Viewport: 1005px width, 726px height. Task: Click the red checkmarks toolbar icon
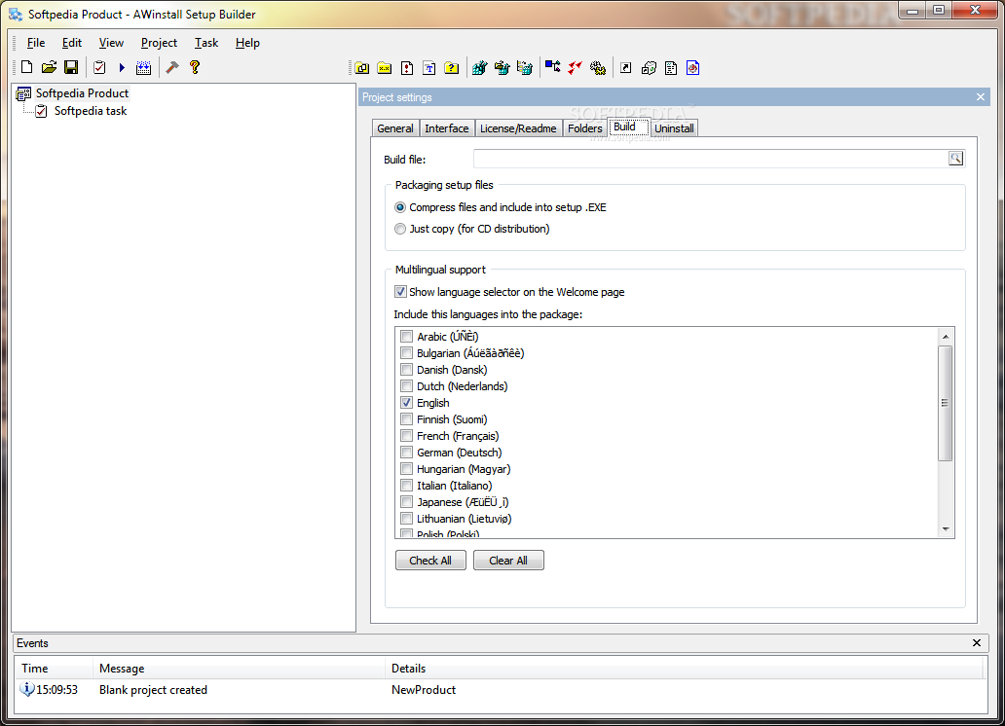point(575,67)
